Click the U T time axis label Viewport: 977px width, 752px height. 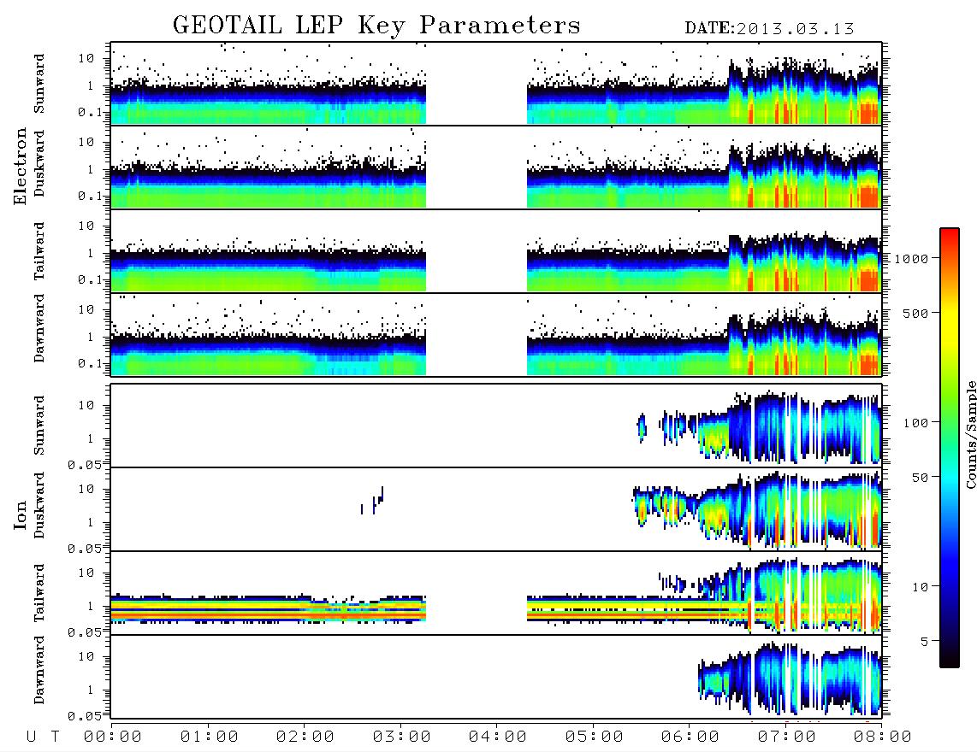tap(43, 737)
